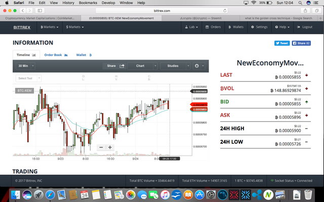Viewport: 324px width, 202px height.
Task: Open iTunes from the dock
Action: pos(165,194)
